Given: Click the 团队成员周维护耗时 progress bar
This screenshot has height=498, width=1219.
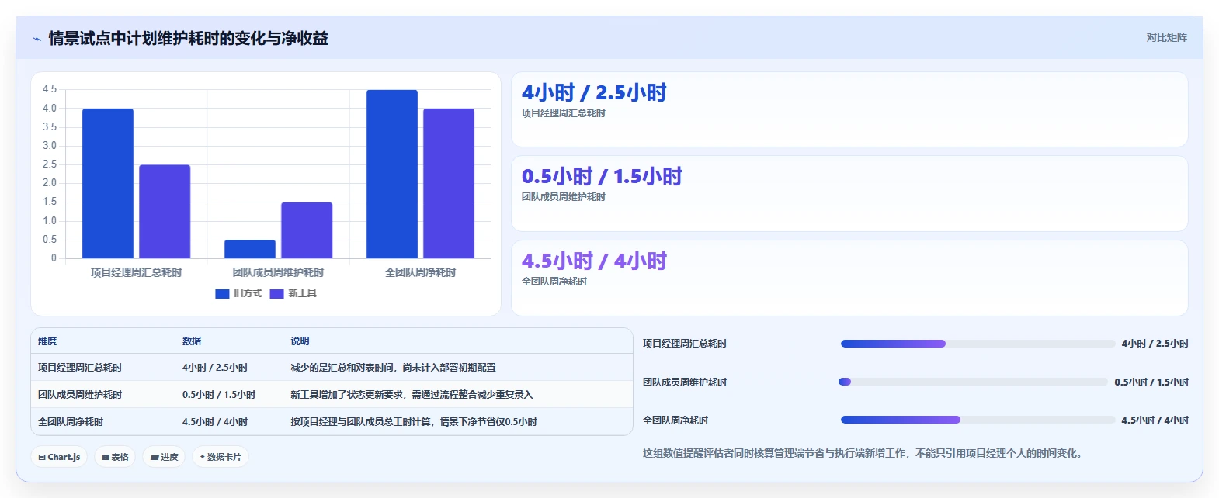Looking at the screenshot, I should [974, 382].
